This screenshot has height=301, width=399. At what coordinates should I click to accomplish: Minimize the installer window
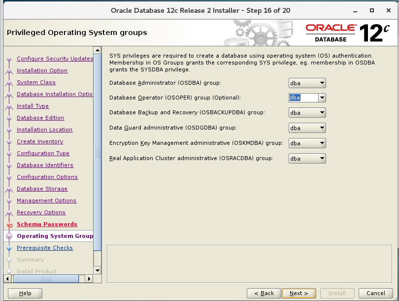click(355, 11)
